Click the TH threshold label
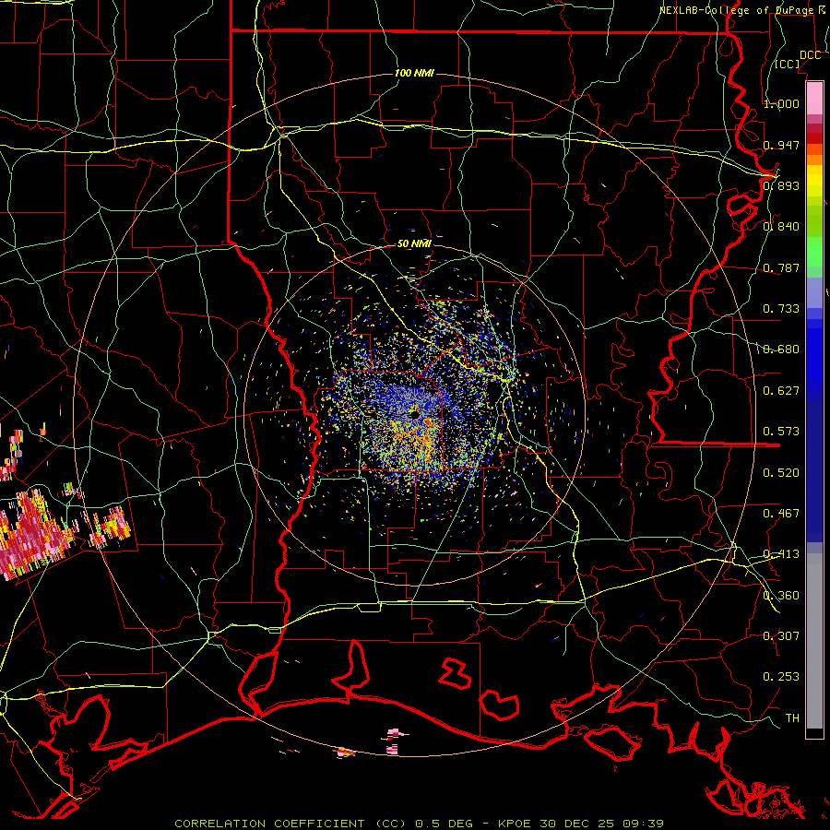The height and width of the screenshot is (830, 830). pos(792,718)
